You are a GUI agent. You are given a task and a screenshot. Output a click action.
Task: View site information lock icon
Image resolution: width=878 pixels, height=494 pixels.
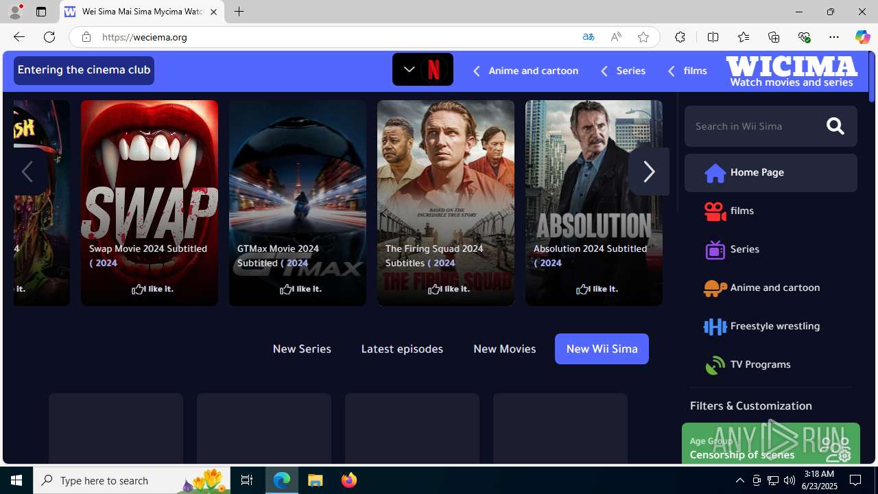pyautogui.click(x=86, y=37)
